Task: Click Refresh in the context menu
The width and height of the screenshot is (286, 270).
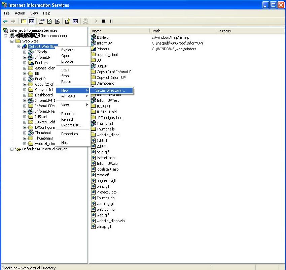Action: point(73,119)
